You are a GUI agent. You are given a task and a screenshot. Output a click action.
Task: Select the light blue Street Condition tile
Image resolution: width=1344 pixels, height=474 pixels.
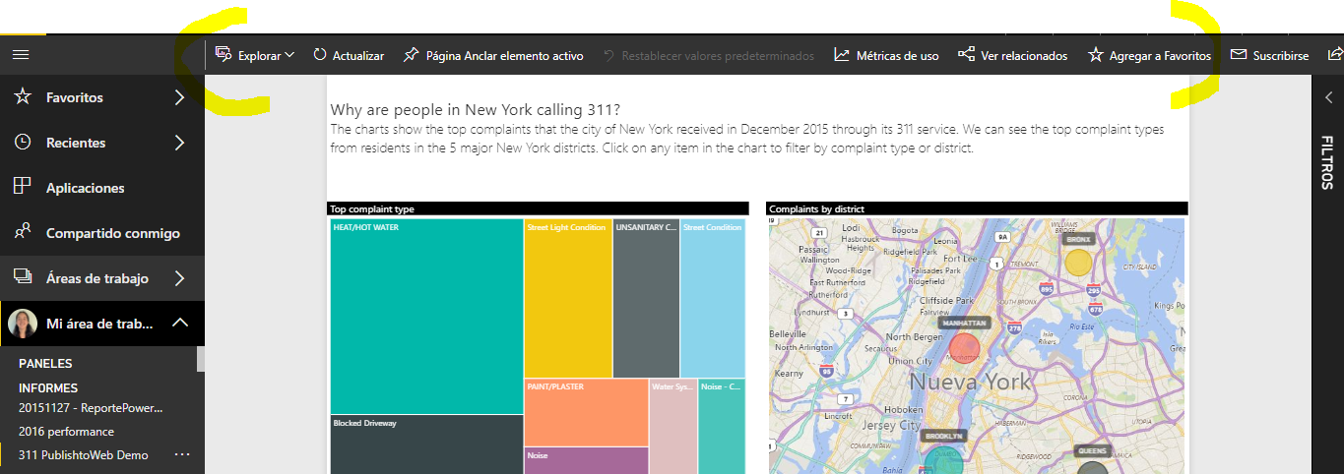713,298
